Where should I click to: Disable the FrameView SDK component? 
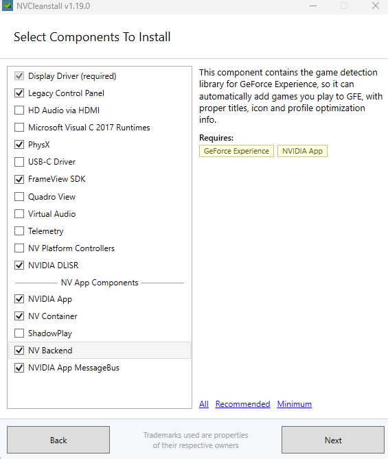pyautogui.click(x=19, y=179)
